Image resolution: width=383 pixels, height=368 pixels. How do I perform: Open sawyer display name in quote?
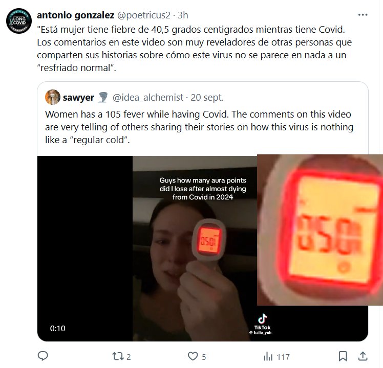[x=78, y=97]
